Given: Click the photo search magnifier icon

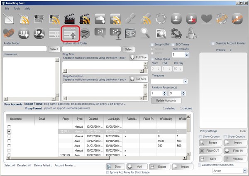Looking at the screenshot, I should [x=161, y=33].
